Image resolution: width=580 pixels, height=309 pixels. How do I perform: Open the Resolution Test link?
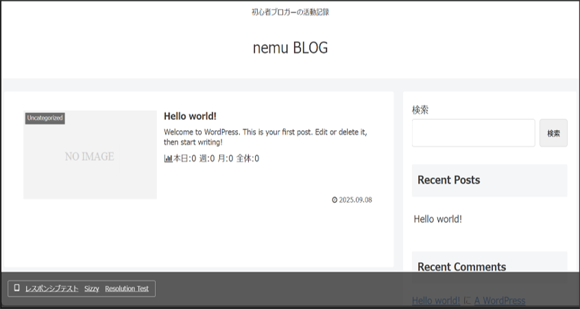pos(127,288)
